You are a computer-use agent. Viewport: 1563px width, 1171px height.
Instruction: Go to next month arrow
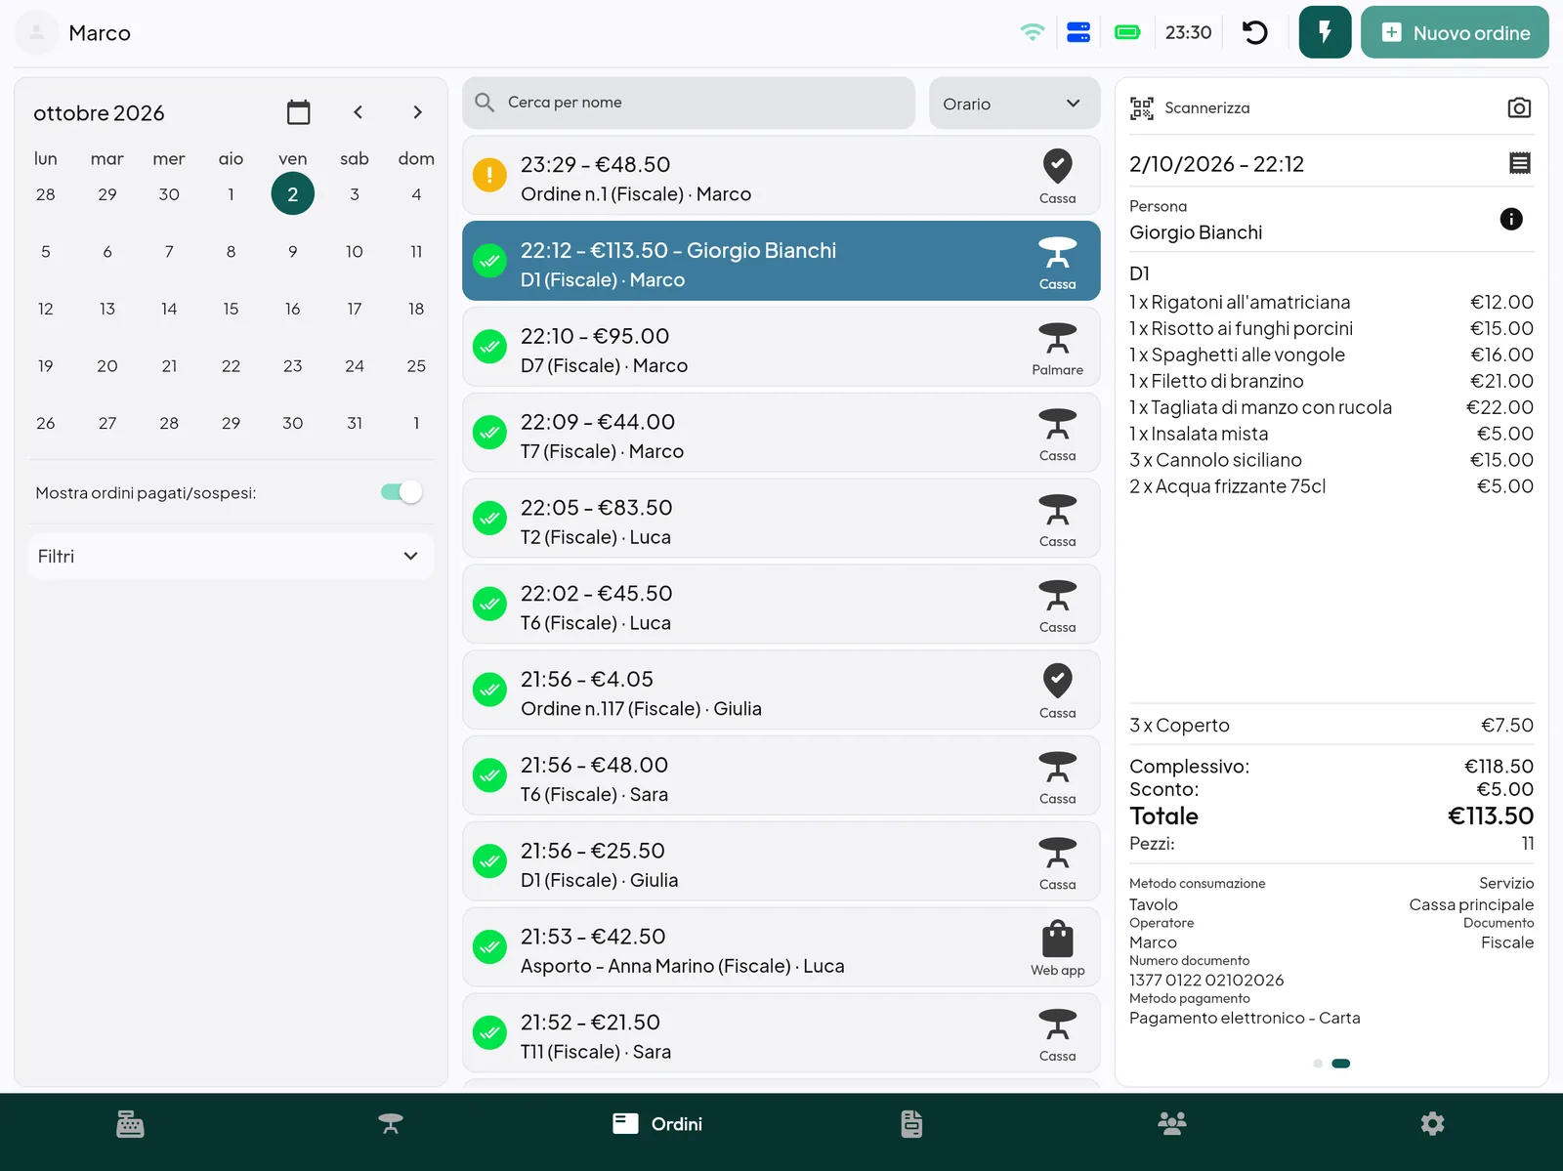click(417, 112)
